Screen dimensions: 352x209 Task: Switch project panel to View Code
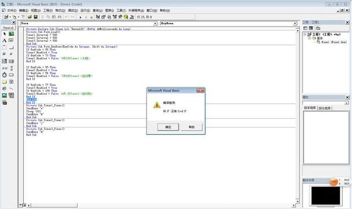305,28
